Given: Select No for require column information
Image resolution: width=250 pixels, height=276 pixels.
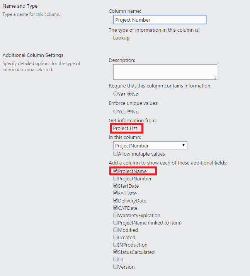Looking at the screenshot, I should click(x=129, y=94).
